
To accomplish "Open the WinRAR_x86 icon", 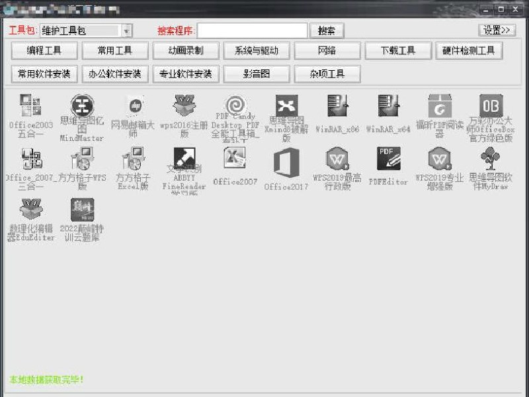I will (337, 105).
